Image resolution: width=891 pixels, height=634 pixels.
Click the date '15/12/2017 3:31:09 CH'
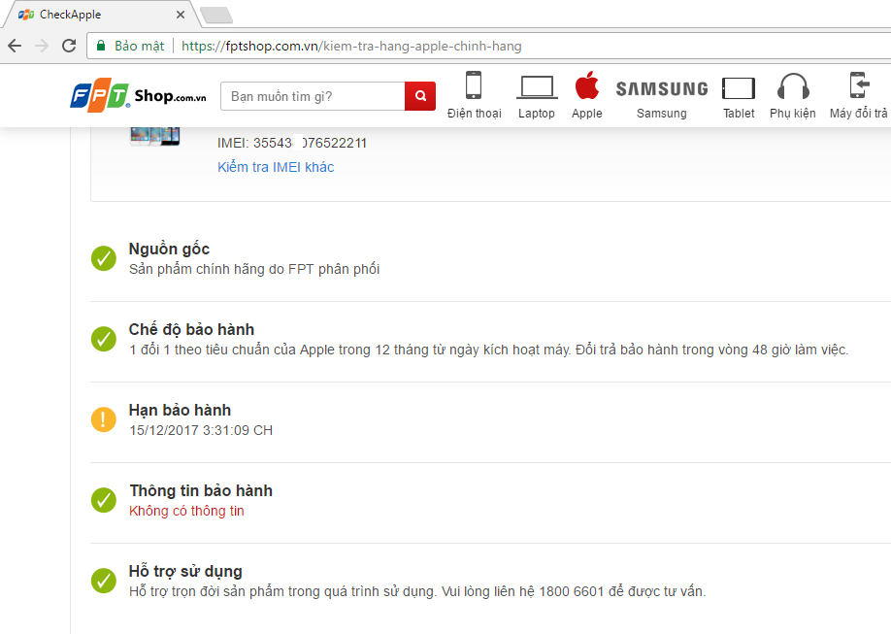pos(201,430)
